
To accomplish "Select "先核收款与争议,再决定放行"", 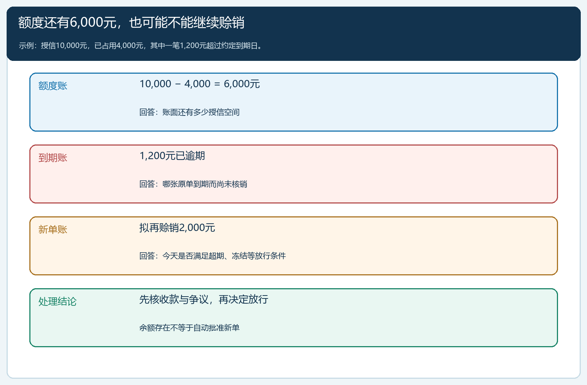I will (204, 300).
